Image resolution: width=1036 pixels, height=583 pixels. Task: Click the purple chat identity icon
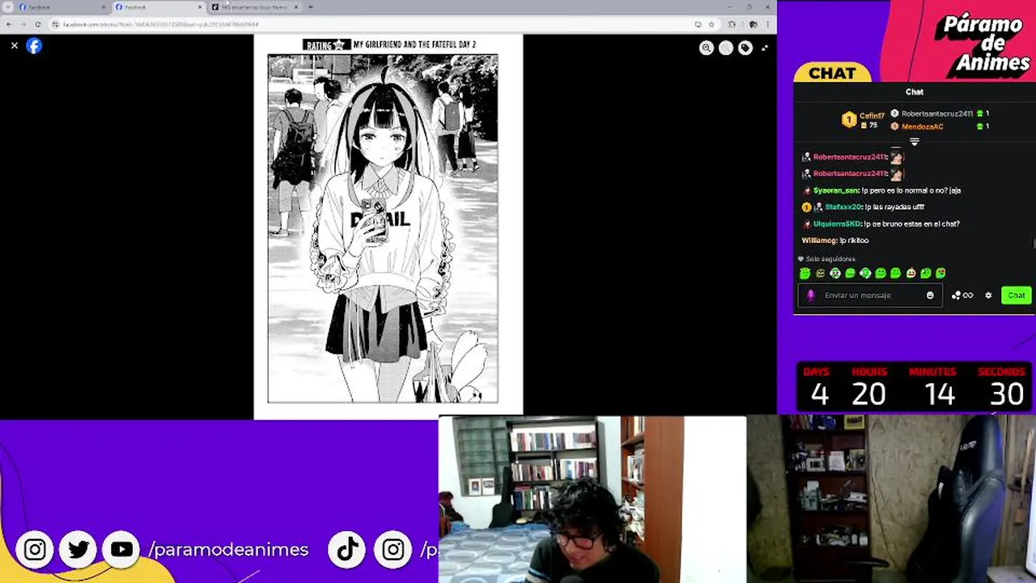[811, 296]
